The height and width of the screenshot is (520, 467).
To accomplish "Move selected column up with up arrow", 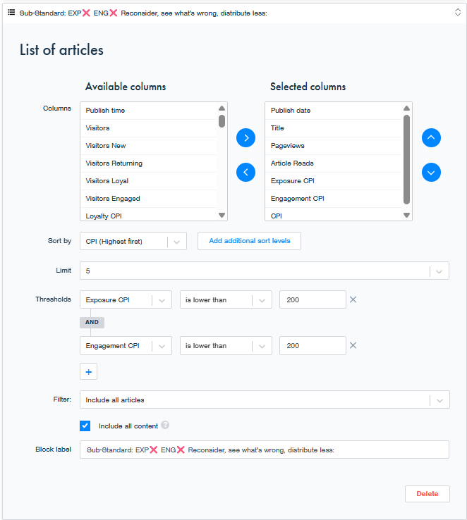I will (431, 137).
